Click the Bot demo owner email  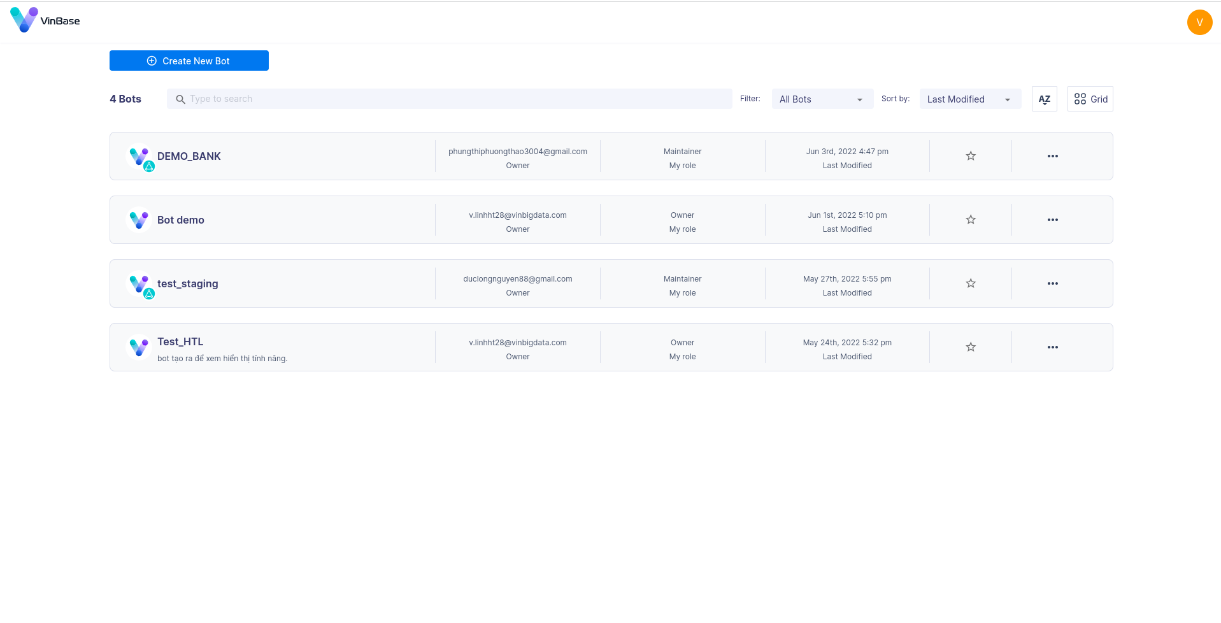(518, 215)
